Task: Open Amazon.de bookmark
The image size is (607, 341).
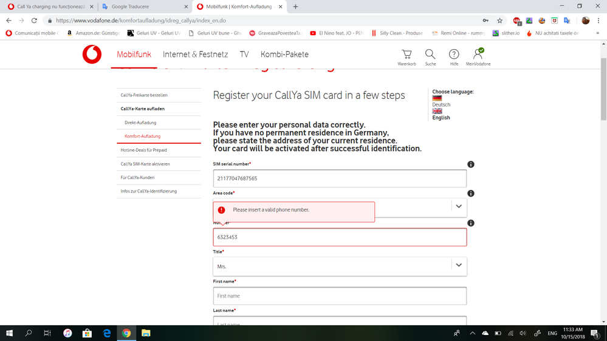Action: tap(94, 33)
